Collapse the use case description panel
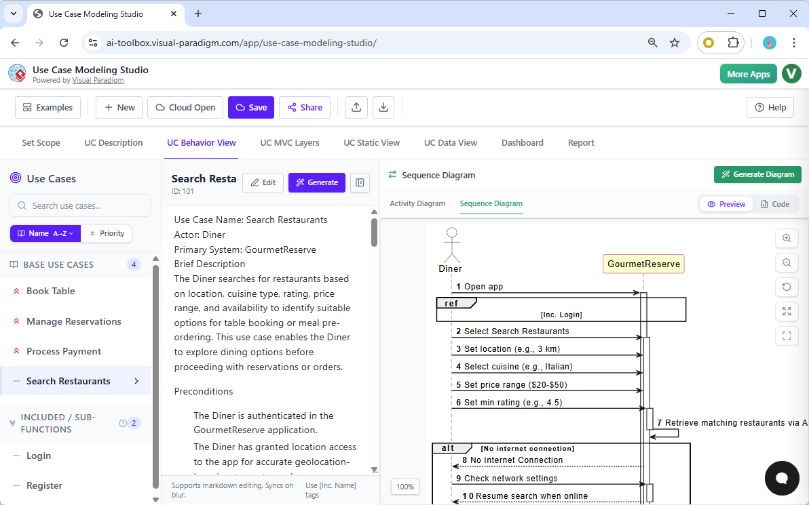The image size is (809, 505). 360,182
